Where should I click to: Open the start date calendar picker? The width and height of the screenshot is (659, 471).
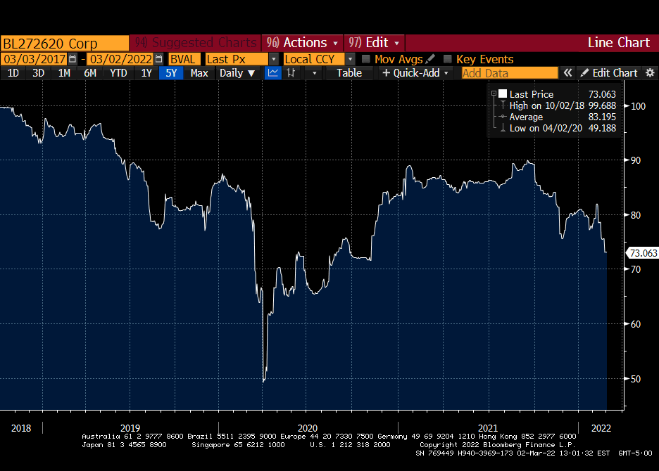[73, 59]
